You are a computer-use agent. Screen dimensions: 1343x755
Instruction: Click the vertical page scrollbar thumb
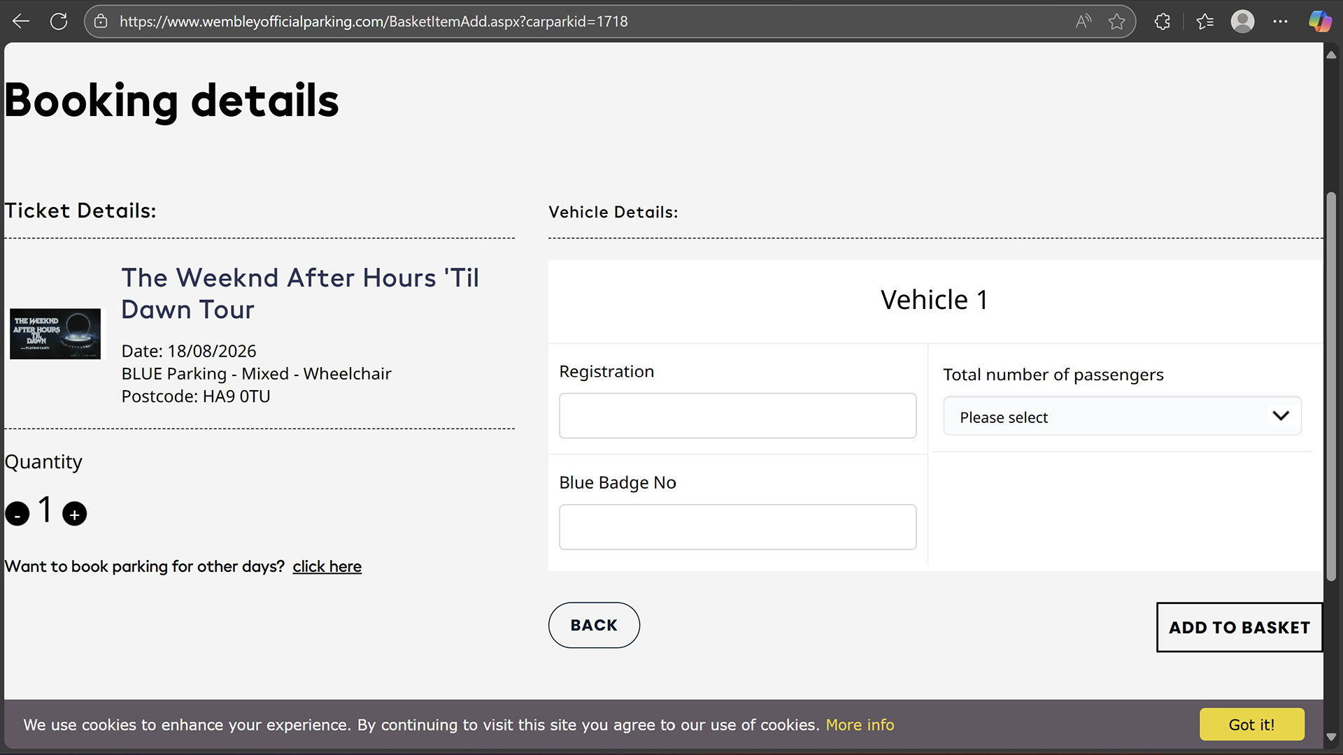click(1331, 386)
